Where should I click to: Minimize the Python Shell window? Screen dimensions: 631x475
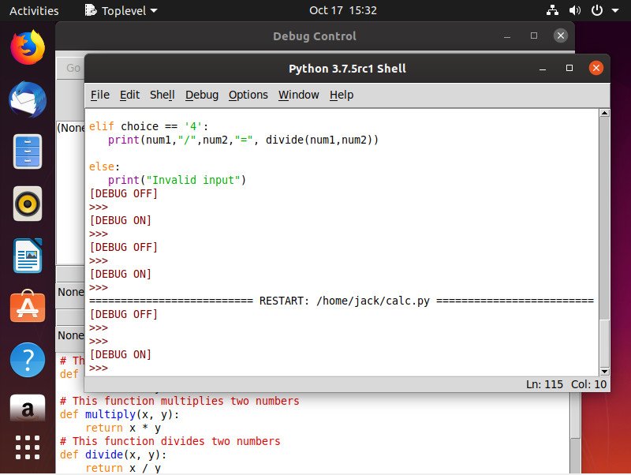(x=543, y=69)
